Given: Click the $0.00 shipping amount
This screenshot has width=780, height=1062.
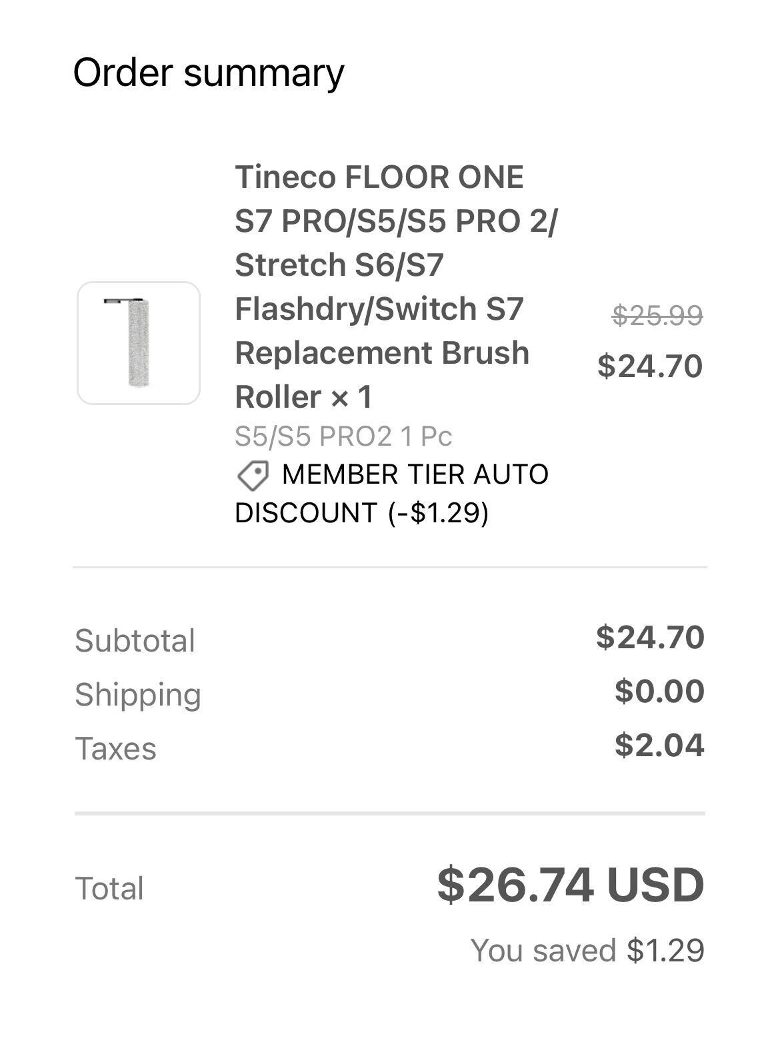Looking at the screenshot, I should 659,691.
